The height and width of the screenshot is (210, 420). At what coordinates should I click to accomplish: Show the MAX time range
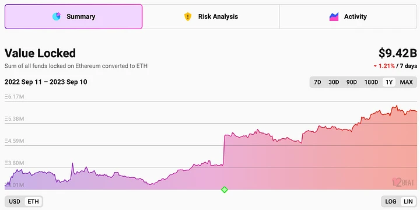pos(407,82)
